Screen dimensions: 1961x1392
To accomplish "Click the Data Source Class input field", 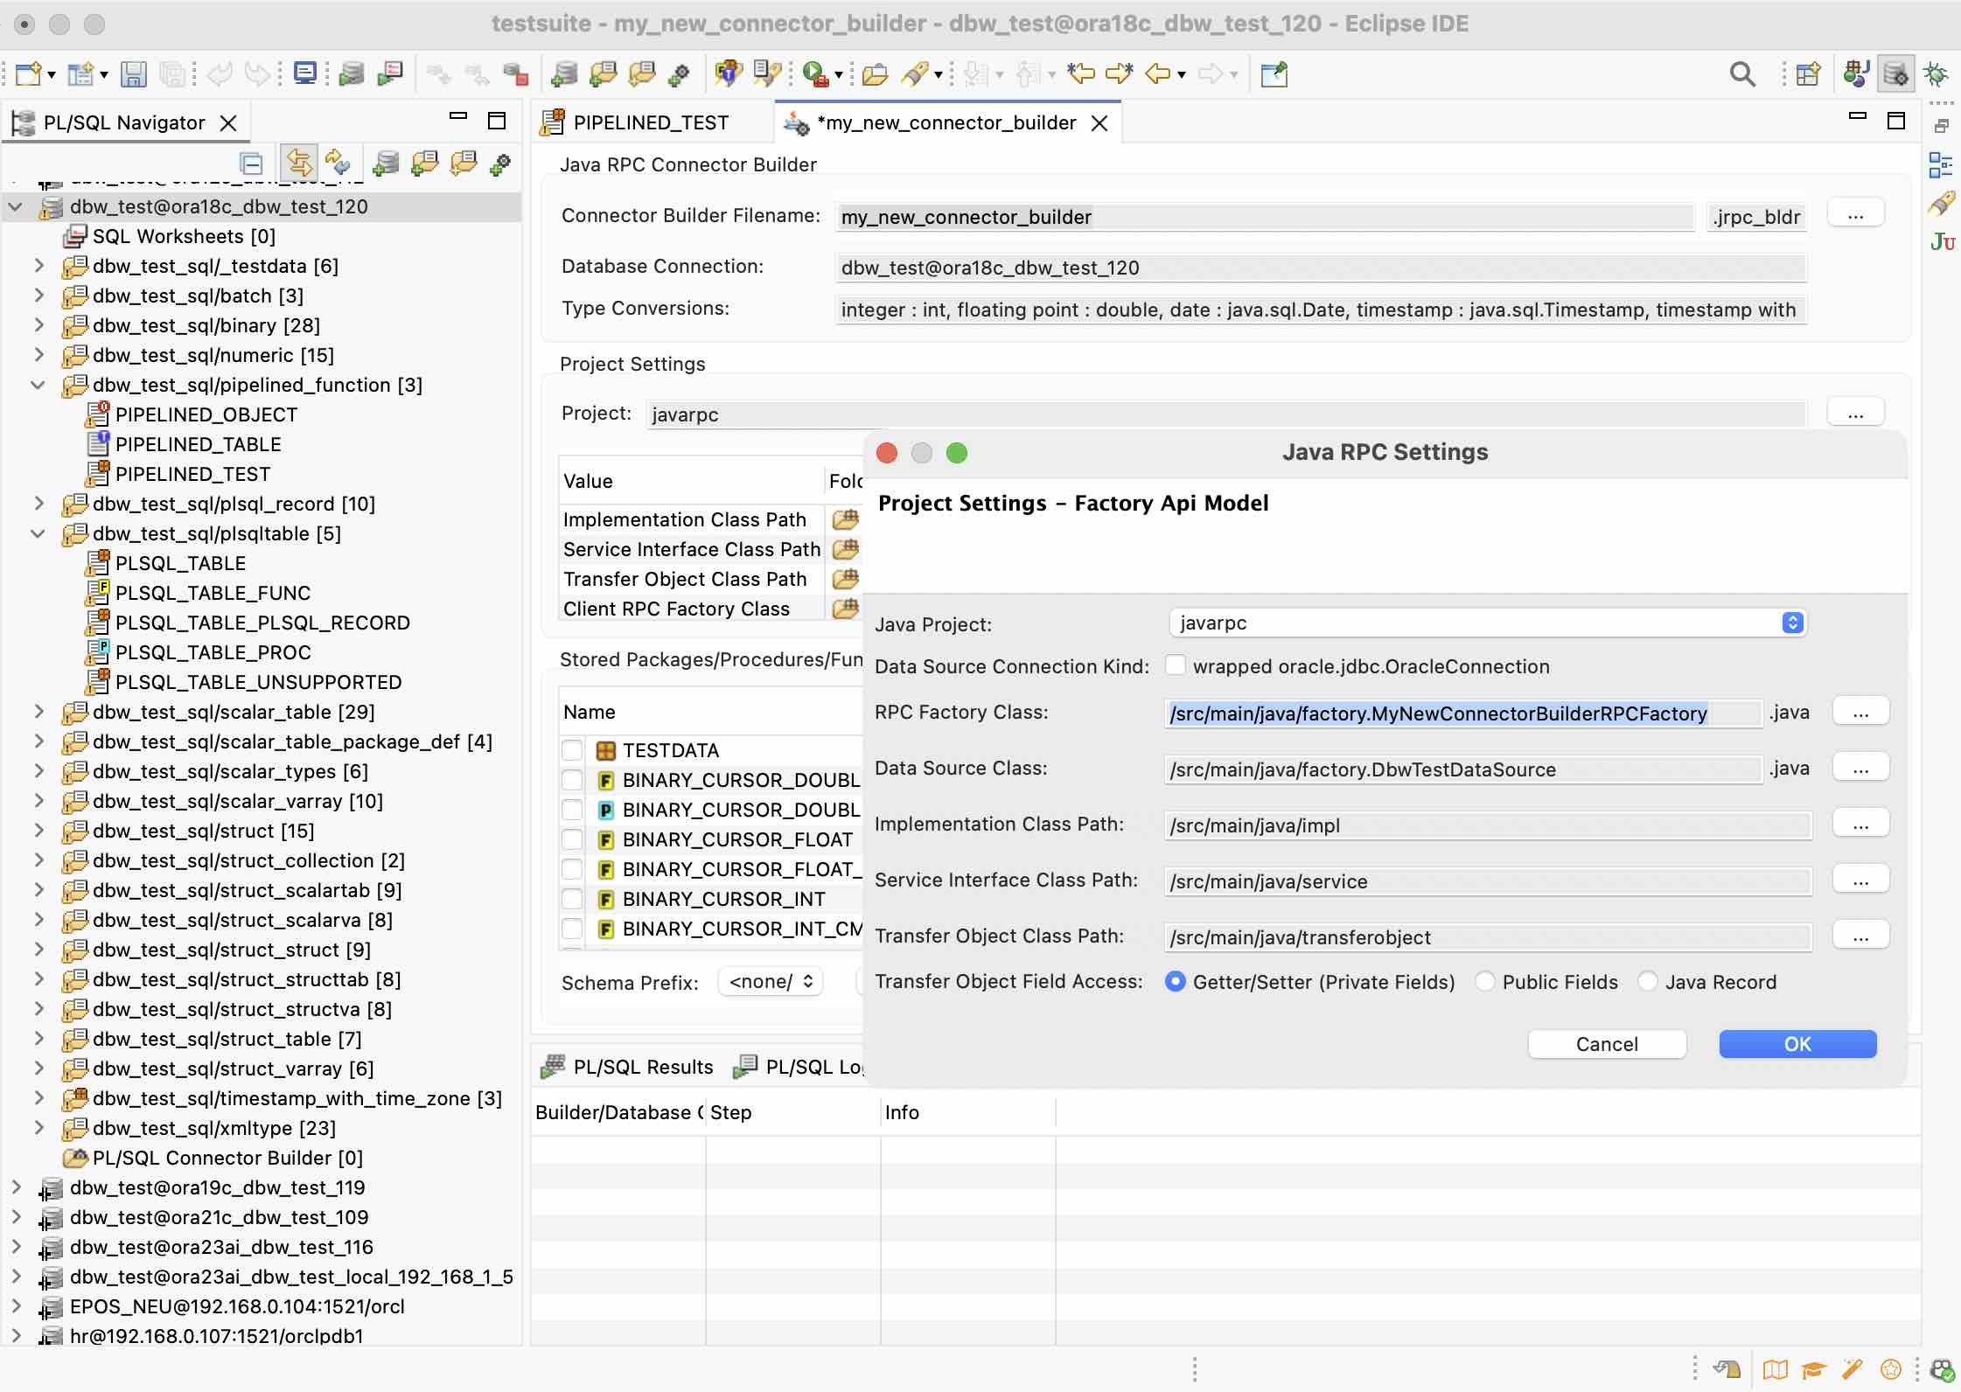I will pos(1461,769).
